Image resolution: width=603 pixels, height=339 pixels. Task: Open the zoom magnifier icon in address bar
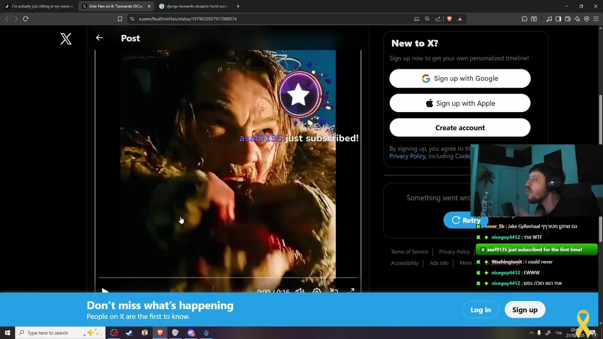click(427, 19)
